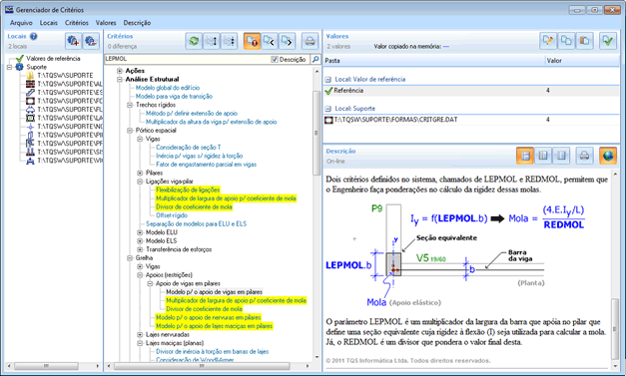Viewport: 626px width, 376px height.
Task: Click the Descrição panel vertical scrollbar thumb
Action: (x=615, y=329)
